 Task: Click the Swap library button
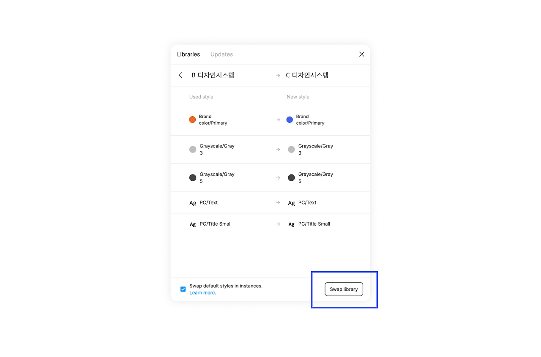(x=344, y=289)
